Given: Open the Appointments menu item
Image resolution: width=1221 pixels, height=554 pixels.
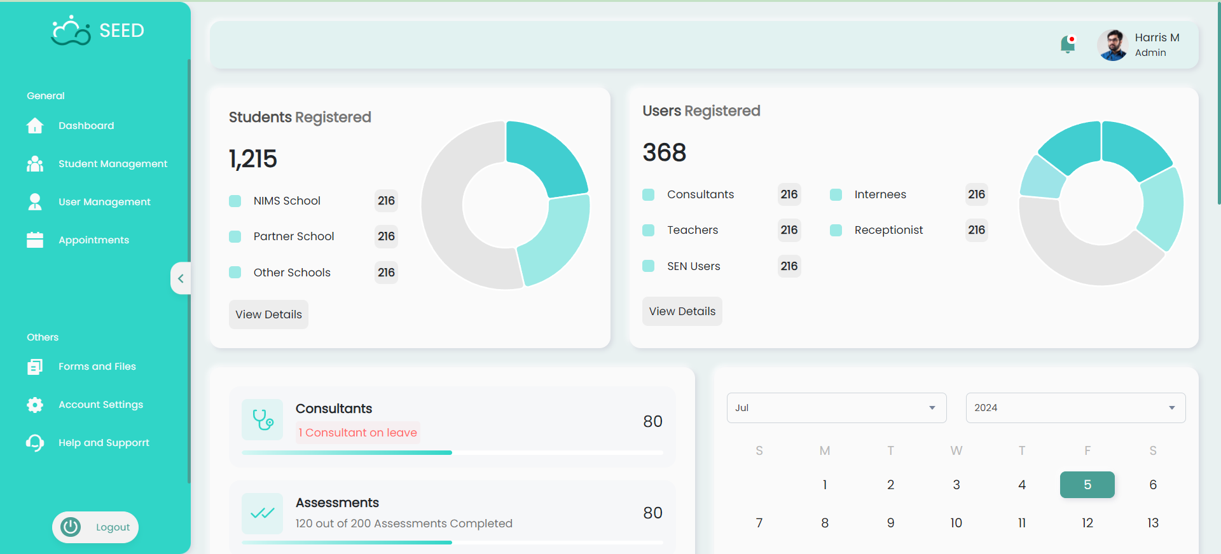Looking at the screenshot, I should click(x=93, y=240).
